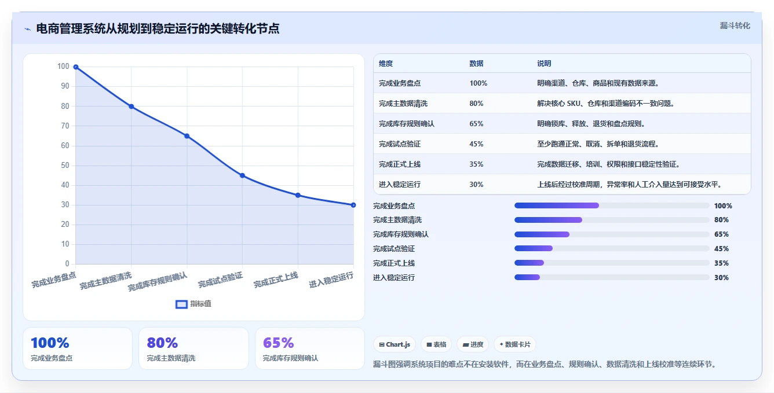Click the 45% value in the table

click(476, 144)
